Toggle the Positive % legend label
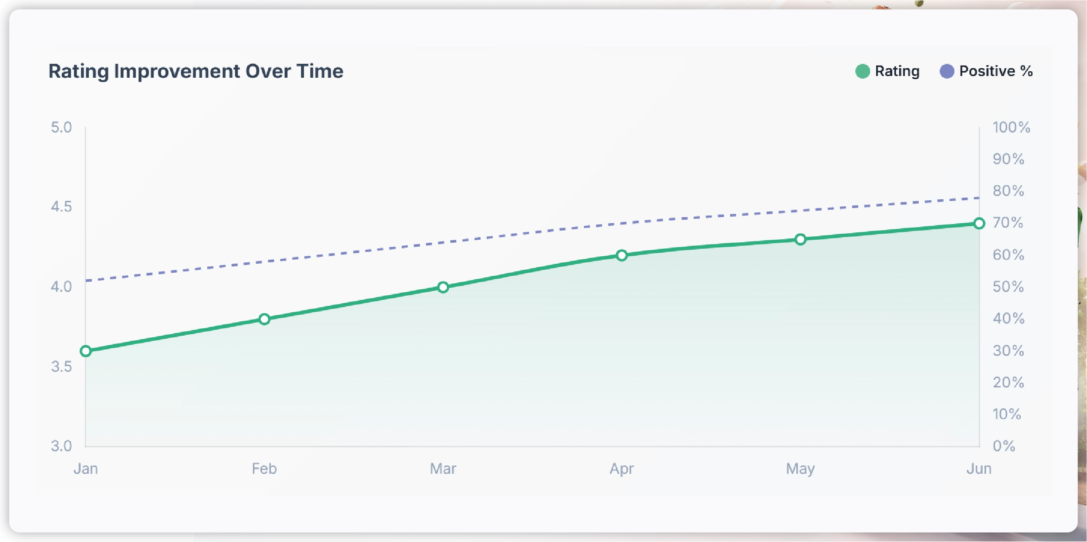 (x=996, y=71)
